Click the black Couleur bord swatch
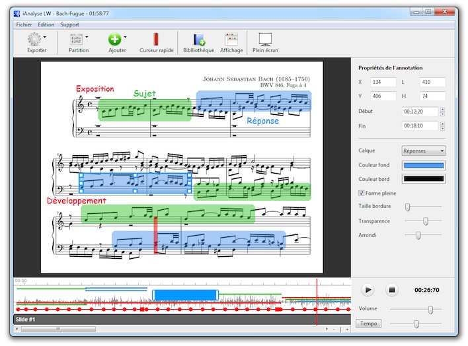The image size is (468, 346). 424,179
